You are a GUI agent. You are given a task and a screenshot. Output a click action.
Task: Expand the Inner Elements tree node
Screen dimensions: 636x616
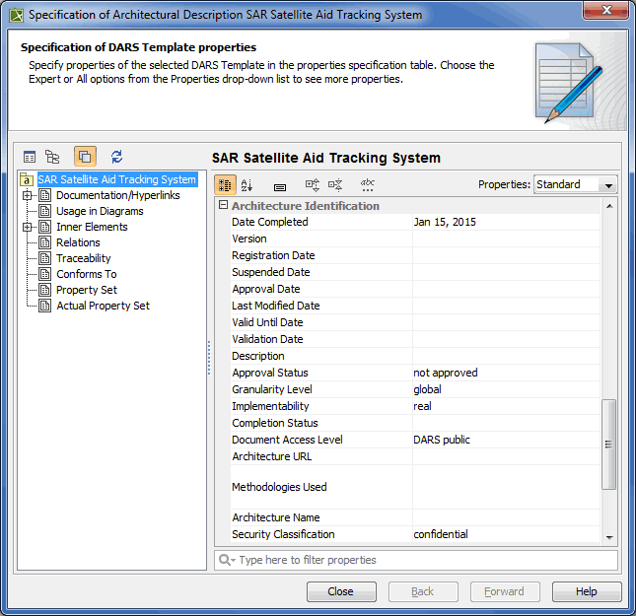point(28,227)
